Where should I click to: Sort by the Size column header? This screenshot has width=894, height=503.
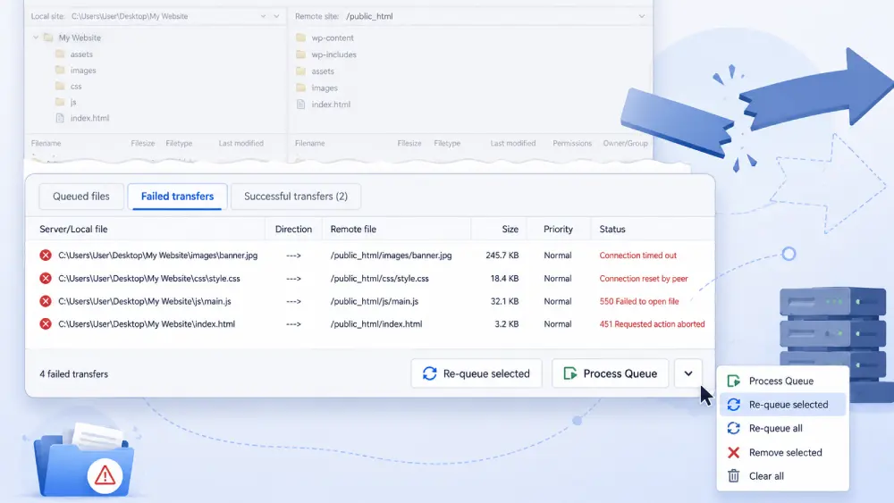tap(510, 229)
